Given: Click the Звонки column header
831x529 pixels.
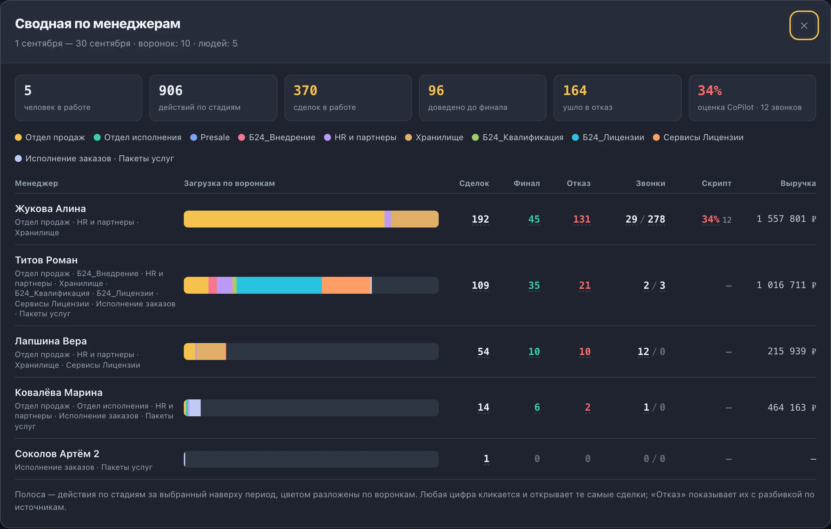Looking at the screenshot, I should pos(650,183).
